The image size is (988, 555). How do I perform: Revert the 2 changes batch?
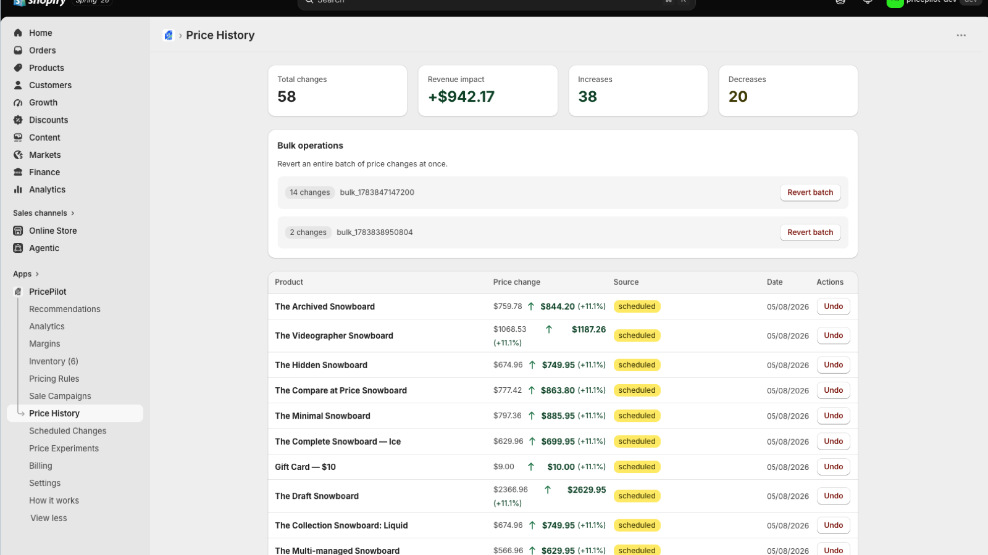click(810, 232)
